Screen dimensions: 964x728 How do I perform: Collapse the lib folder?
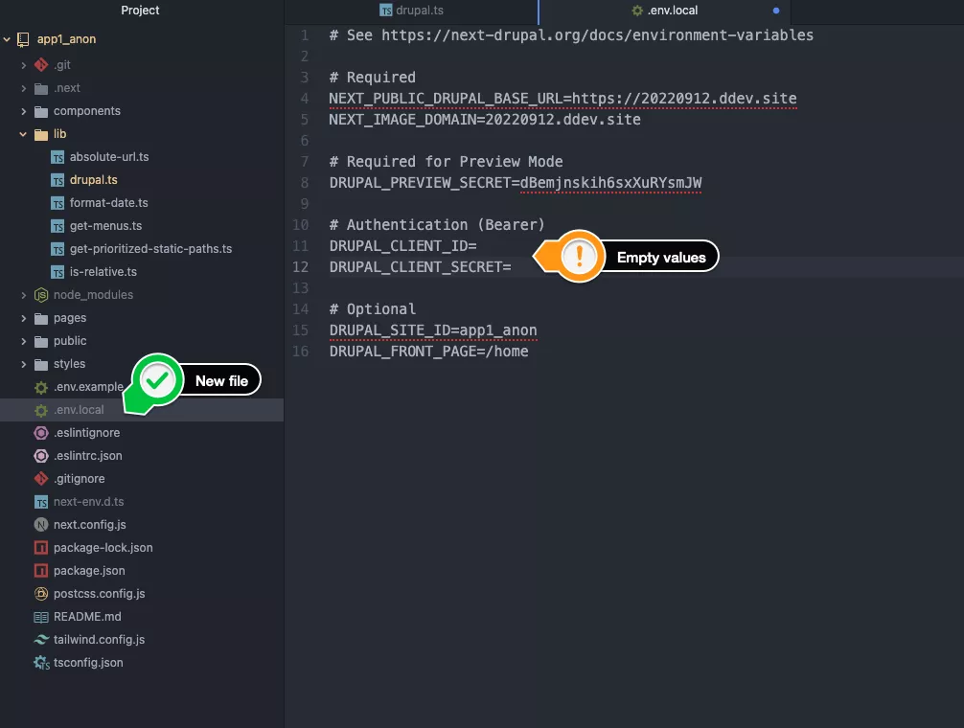(x=24, y=134)
